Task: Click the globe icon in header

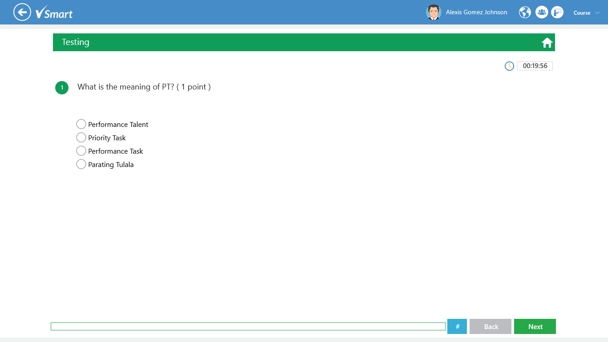Action: 525,12
